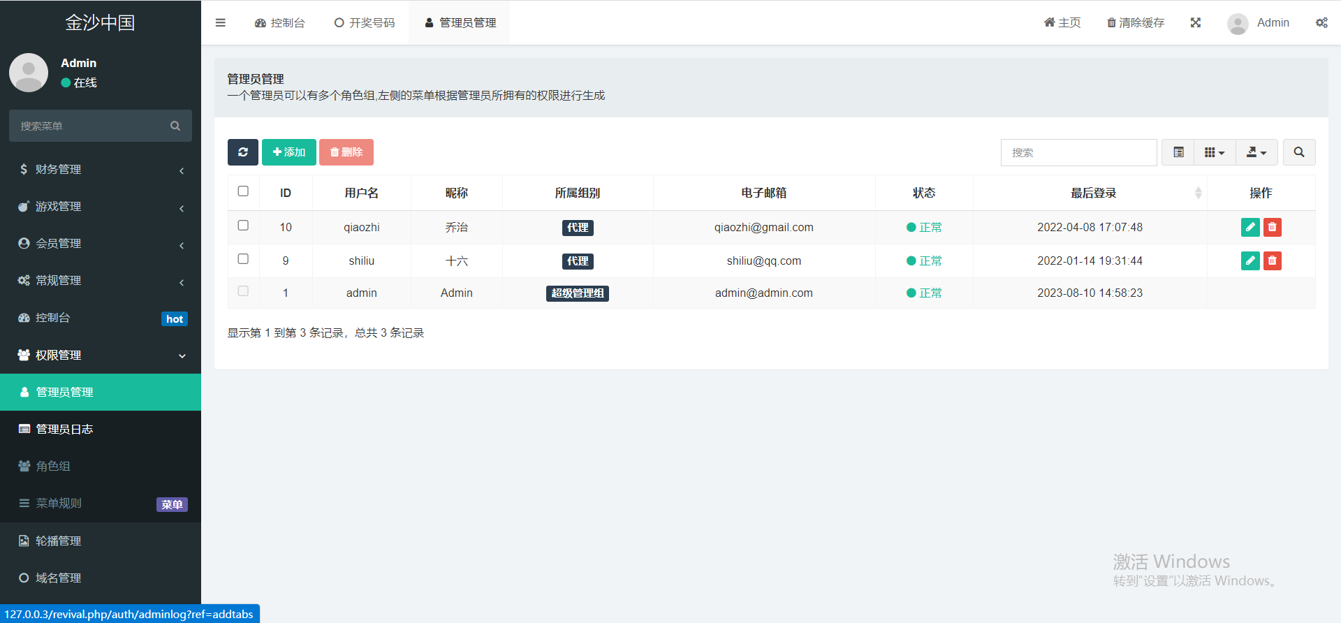
Task: Edit the qiaozhi admin row
Action: tap(1250, 227)
